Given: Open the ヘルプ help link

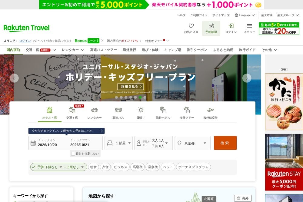Looking at the screenshot, I should [x=181, y=15].
